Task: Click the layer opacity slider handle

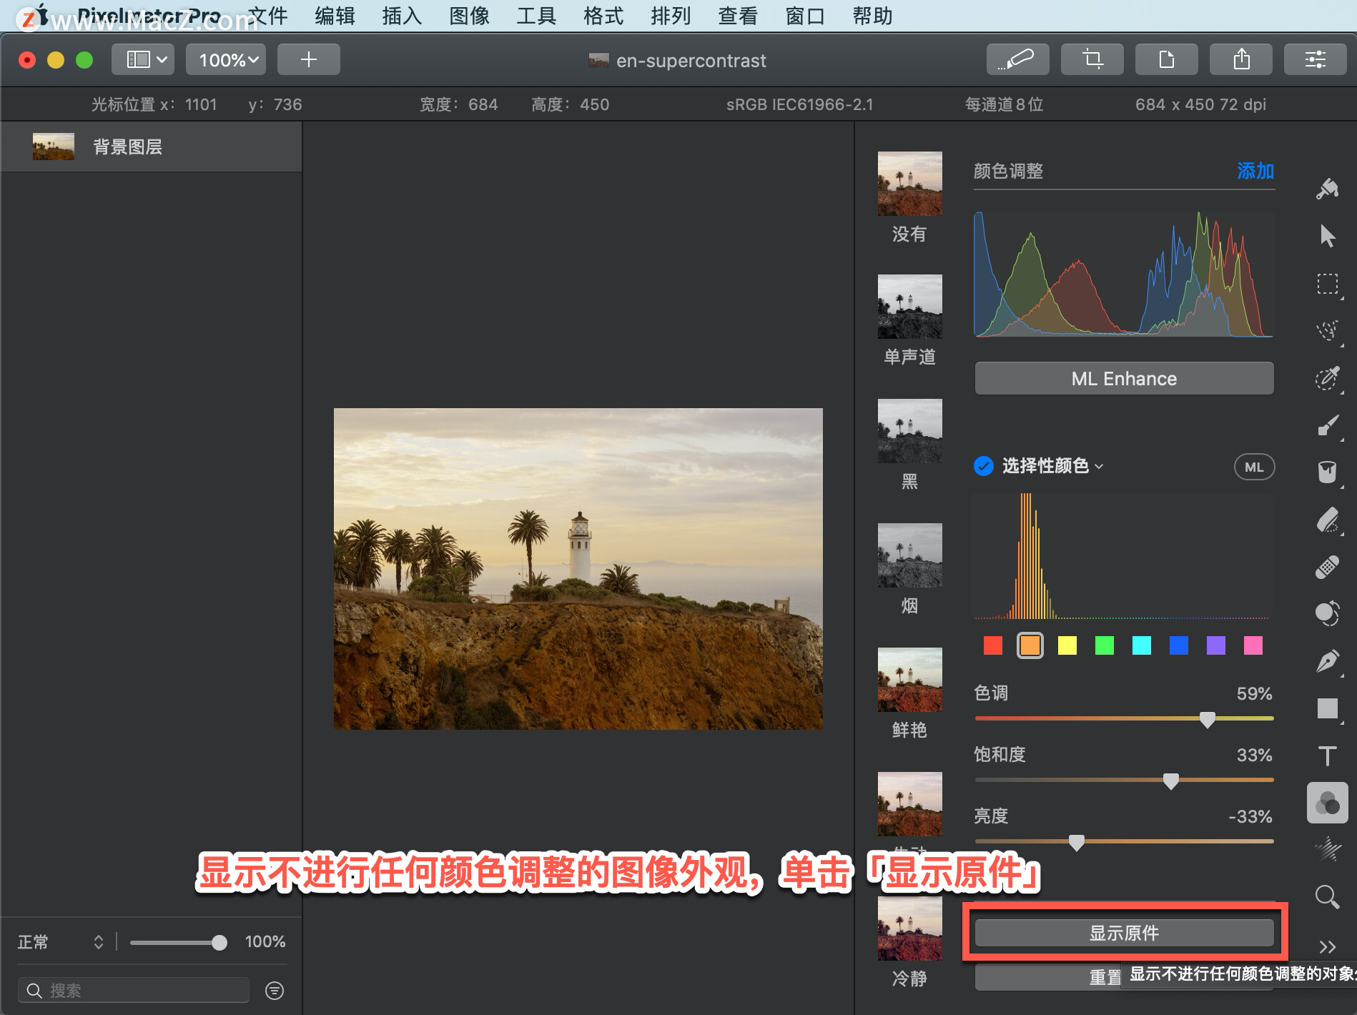Action: click(219, 943)
